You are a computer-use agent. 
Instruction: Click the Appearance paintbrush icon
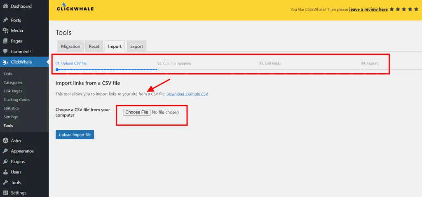[x=5, y=151]
